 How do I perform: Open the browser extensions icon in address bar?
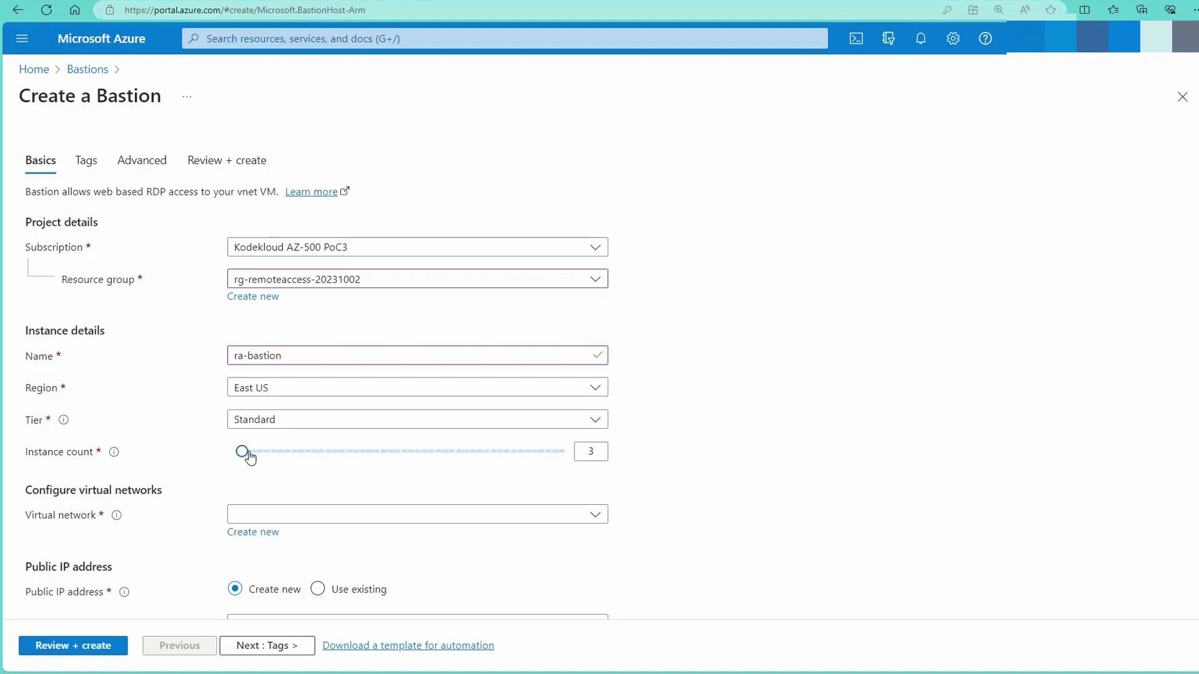click(x=973, y=10)
